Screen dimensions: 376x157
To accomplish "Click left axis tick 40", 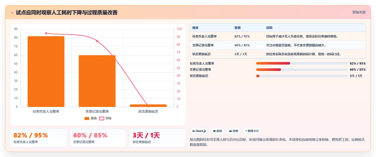I will click(x=16, y=72).
